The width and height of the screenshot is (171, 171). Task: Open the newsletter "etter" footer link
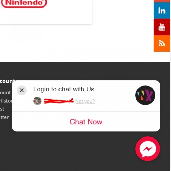point(4,117)
